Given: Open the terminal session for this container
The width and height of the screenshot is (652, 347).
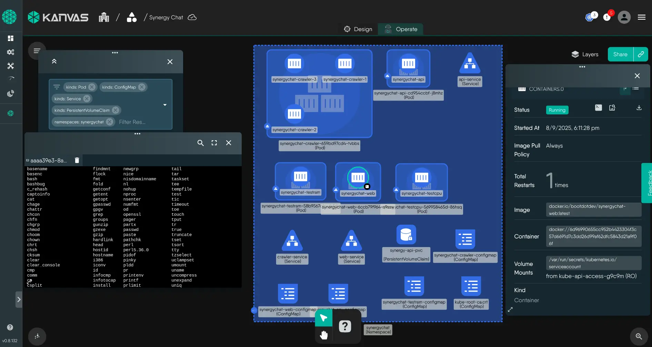Looking at the screenshot, I should 598,108.
